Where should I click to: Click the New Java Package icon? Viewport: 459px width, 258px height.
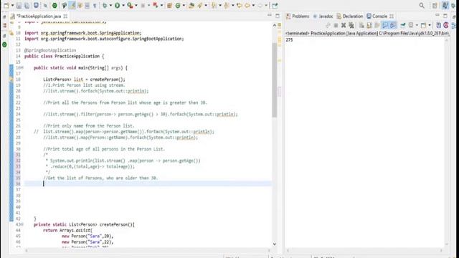tap(169, 5)
